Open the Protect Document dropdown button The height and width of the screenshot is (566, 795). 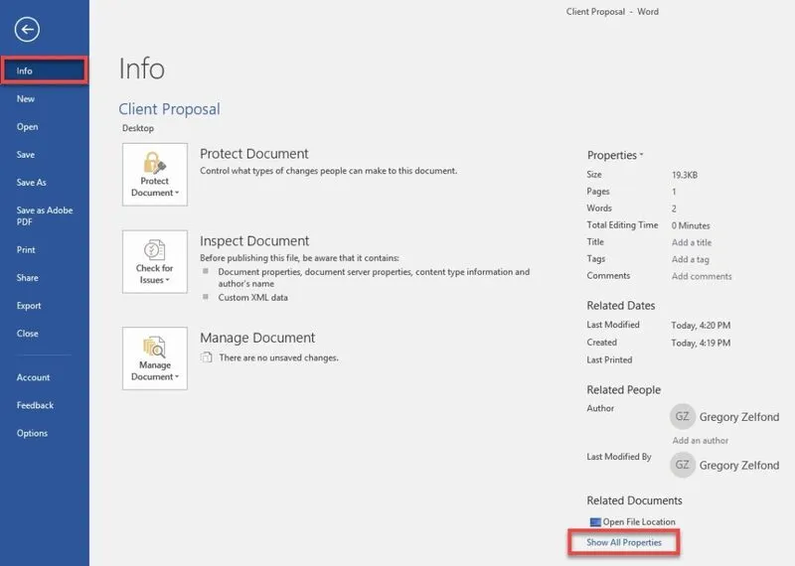(x=155, y=175)
